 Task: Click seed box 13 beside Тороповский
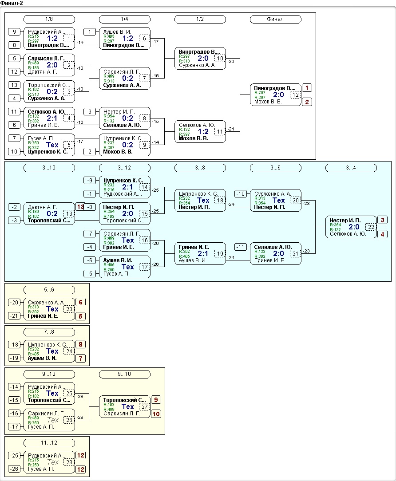coord(14,85)
